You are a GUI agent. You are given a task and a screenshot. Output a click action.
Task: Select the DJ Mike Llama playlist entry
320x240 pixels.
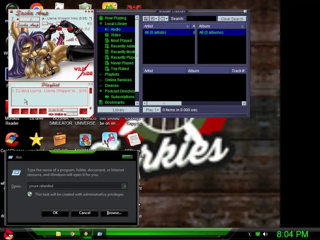click(x=49, y=91)
